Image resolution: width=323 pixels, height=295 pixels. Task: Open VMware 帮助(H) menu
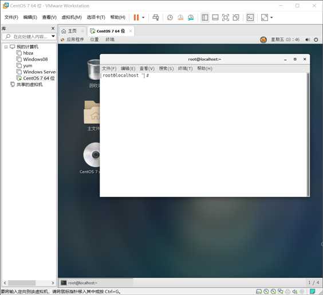[x=118, y=17]
